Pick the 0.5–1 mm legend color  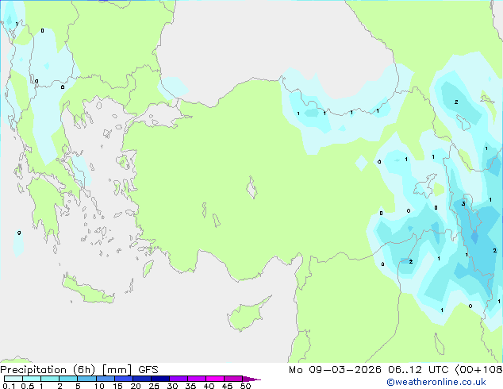tap(32, 379)
